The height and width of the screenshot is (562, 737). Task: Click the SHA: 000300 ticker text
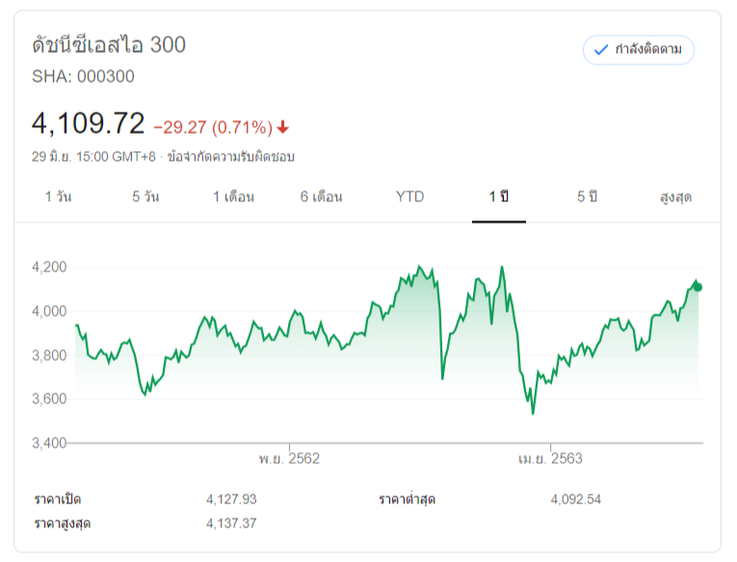[x=84, y=77]
